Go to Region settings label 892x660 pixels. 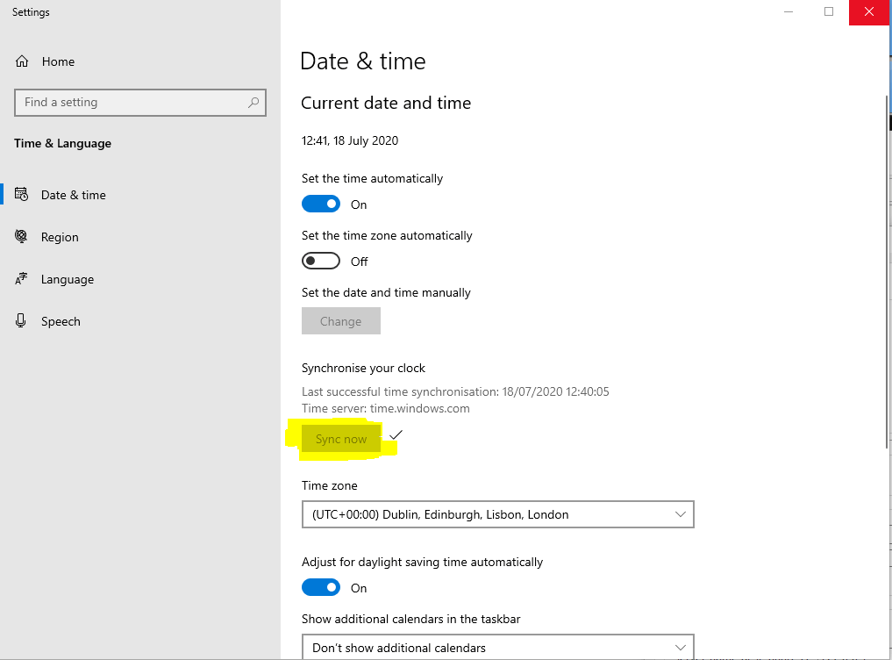point(60,237)
